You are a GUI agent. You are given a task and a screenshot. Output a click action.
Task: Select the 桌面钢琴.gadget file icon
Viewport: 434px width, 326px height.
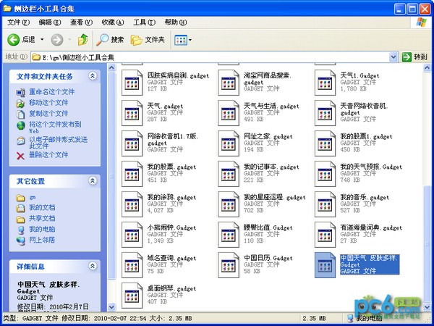pyautogui.click(x=132, y=296)
